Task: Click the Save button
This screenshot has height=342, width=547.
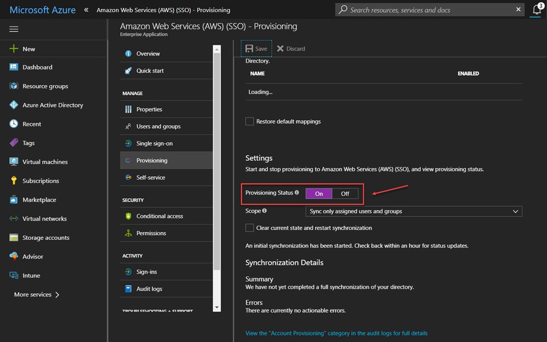Action: click(256, 49)
